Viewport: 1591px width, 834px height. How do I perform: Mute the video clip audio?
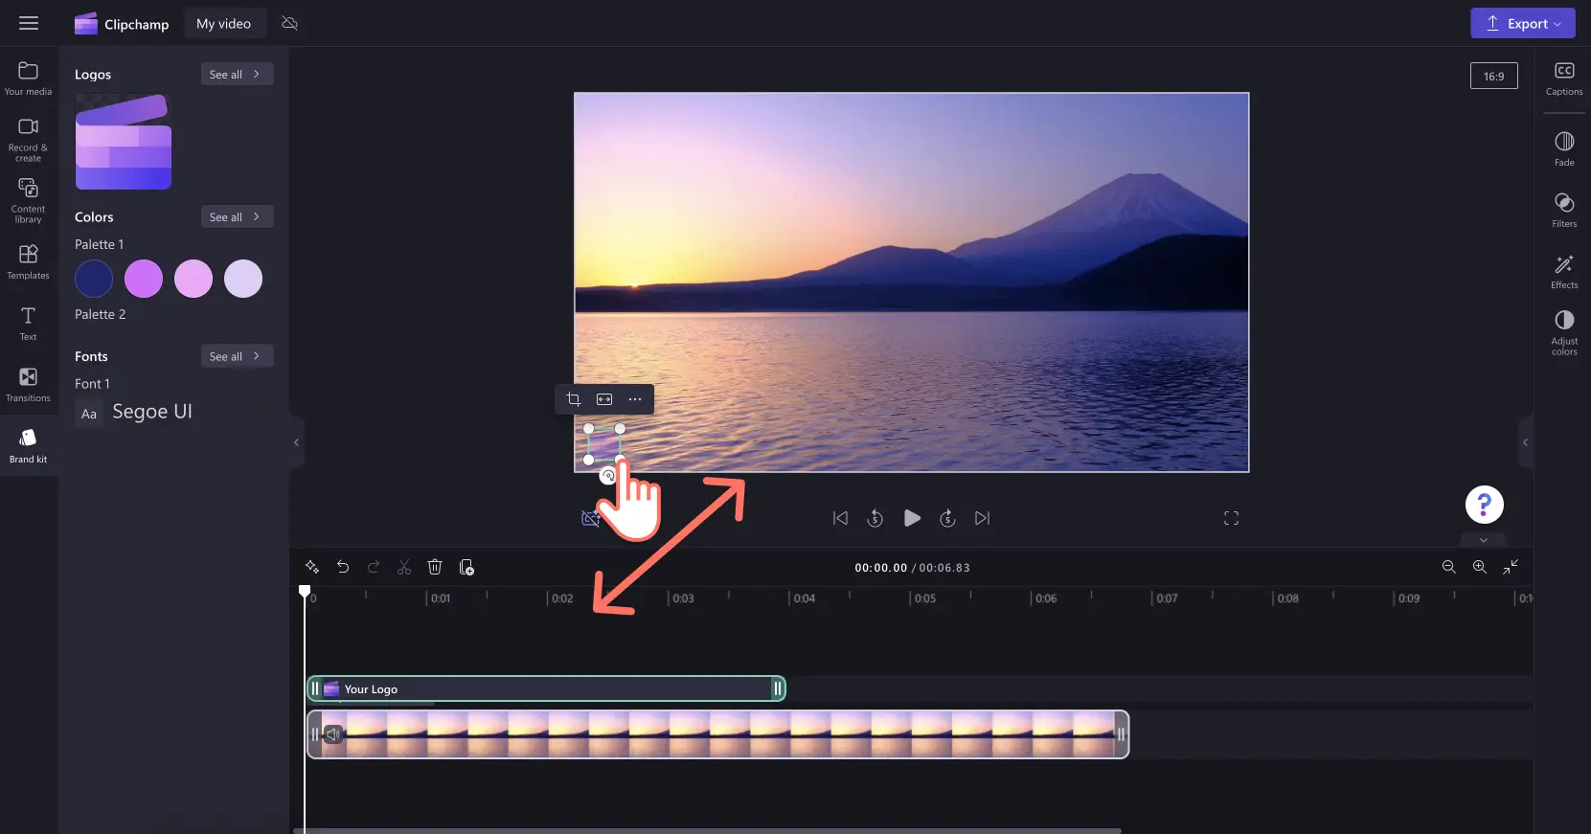coord(333,734)
